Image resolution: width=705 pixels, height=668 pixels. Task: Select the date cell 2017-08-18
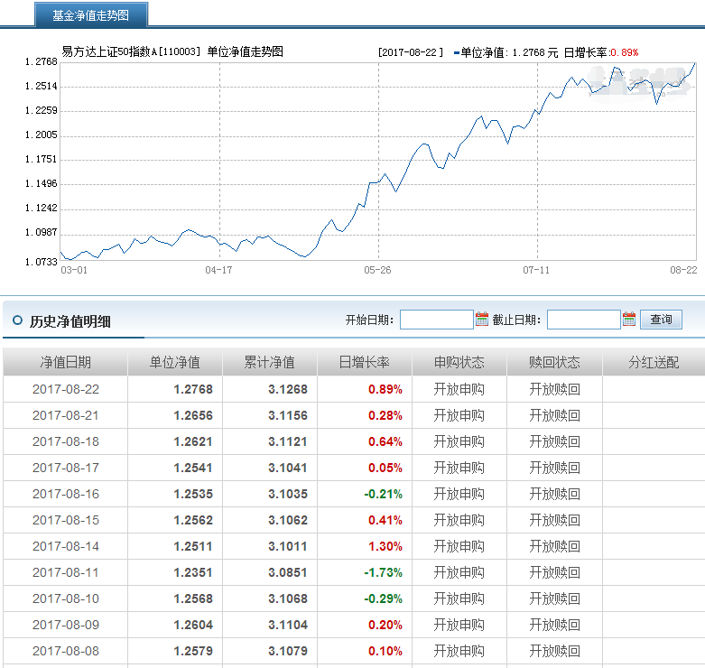[x=66, y=441]
